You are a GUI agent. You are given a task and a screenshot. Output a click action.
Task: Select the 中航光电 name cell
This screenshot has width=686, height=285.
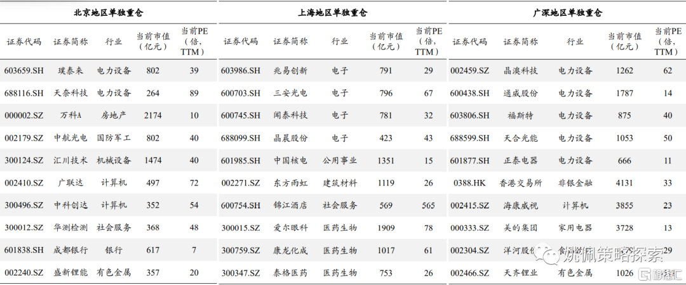[x=70, y=138]
